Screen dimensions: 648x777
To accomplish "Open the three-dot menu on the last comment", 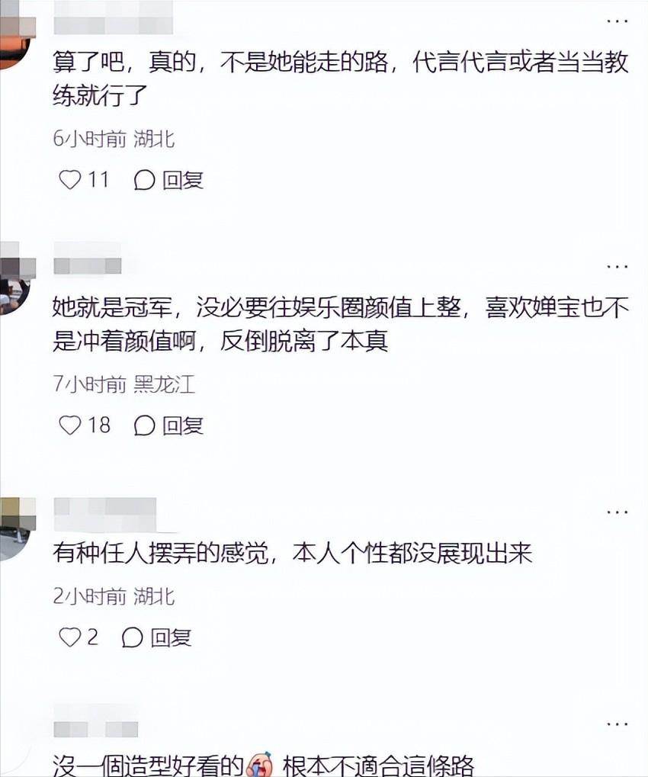I will tap(618, 724).
